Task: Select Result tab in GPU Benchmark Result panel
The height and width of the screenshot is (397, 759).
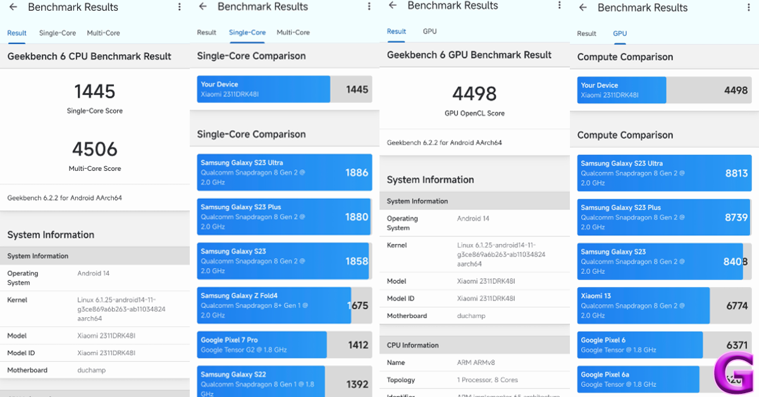Action: (x=397, y=31)
